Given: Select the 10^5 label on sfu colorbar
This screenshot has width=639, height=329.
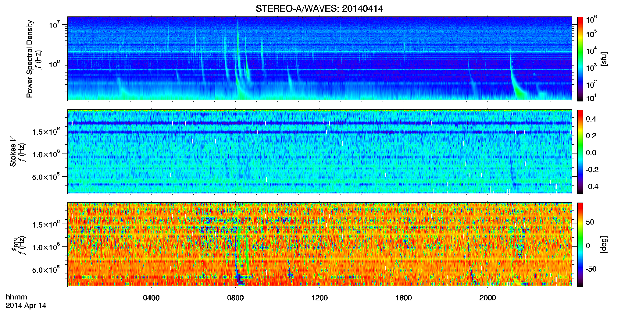Looking at the screenshot, I should tap(591, 34).
